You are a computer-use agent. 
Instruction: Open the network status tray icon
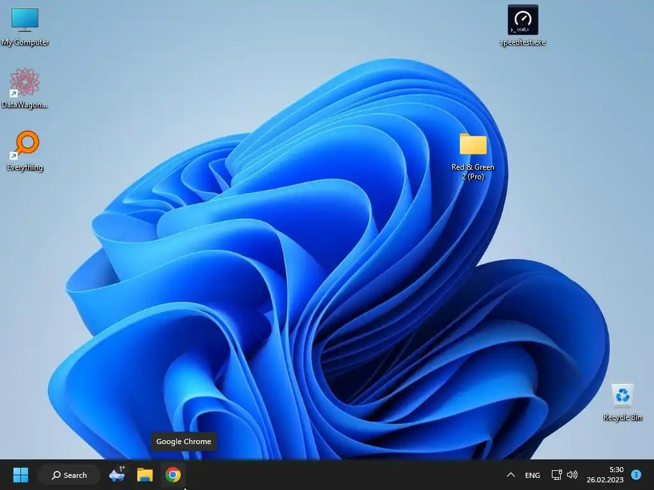(556, 475)
